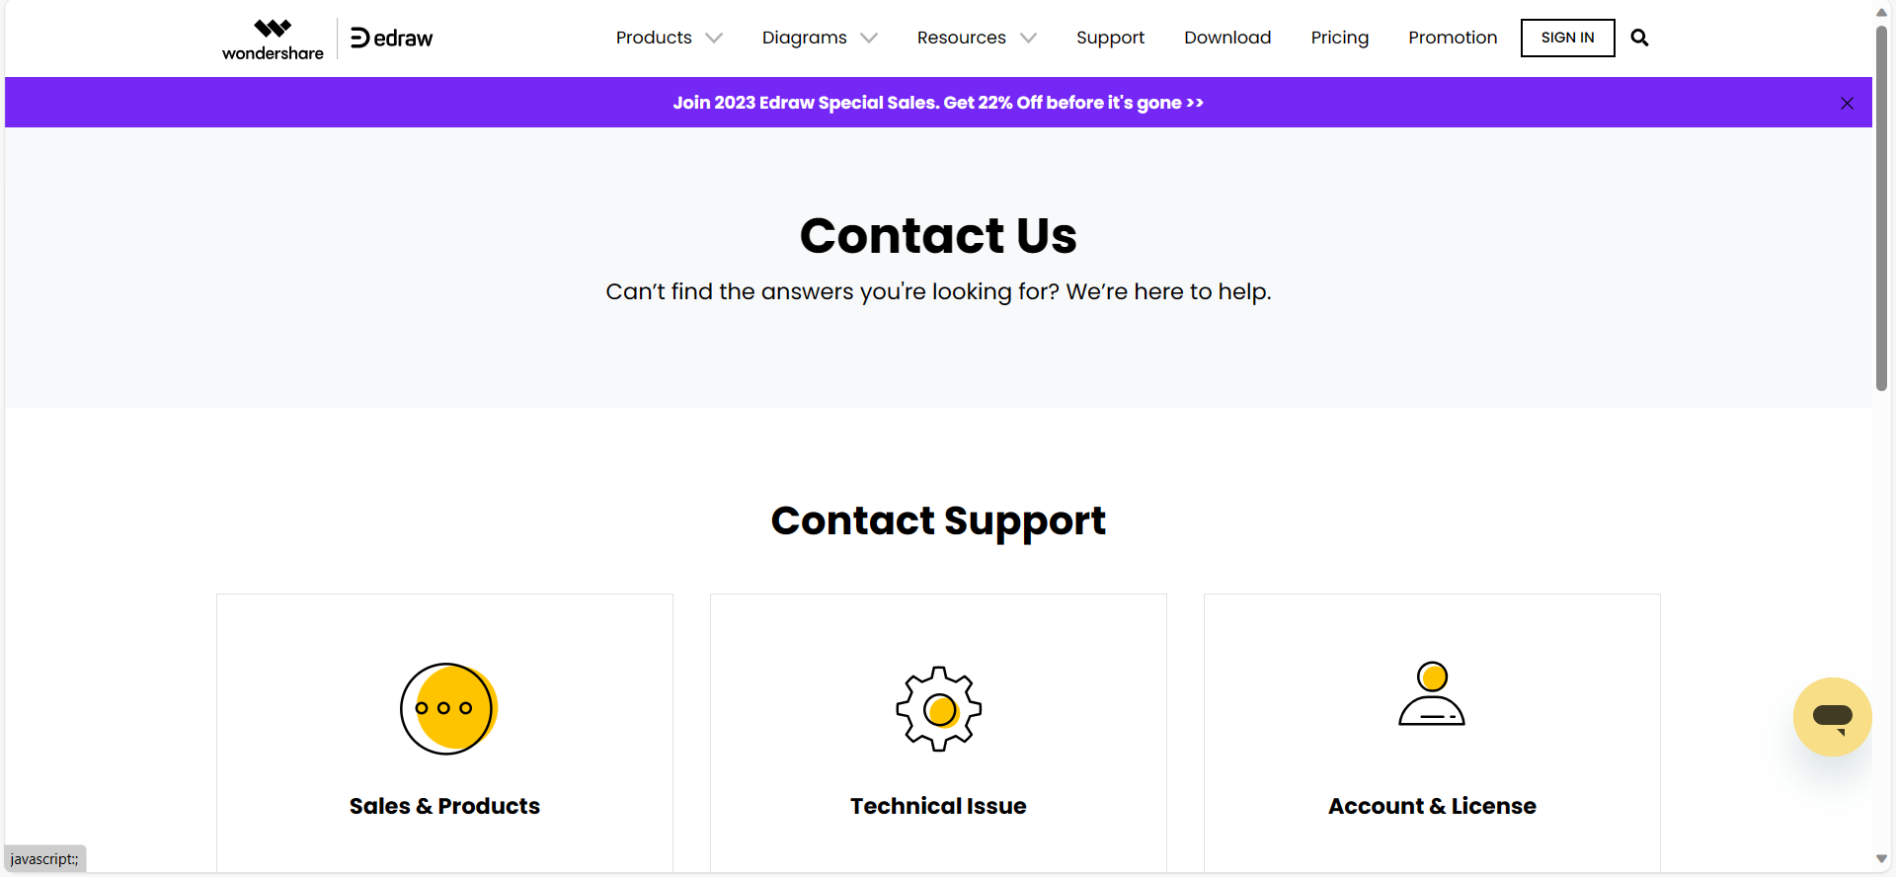Click the Wondershare logo
This screenshot has width=1896, height=877.
273,40
